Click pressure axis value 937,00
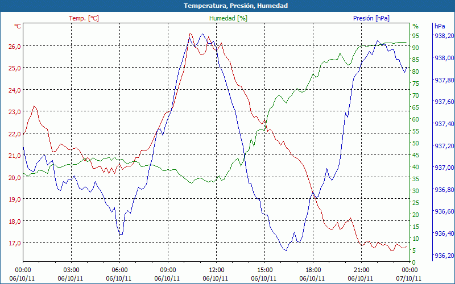Viewport: 455px width, 284px height. click(444, 168)
